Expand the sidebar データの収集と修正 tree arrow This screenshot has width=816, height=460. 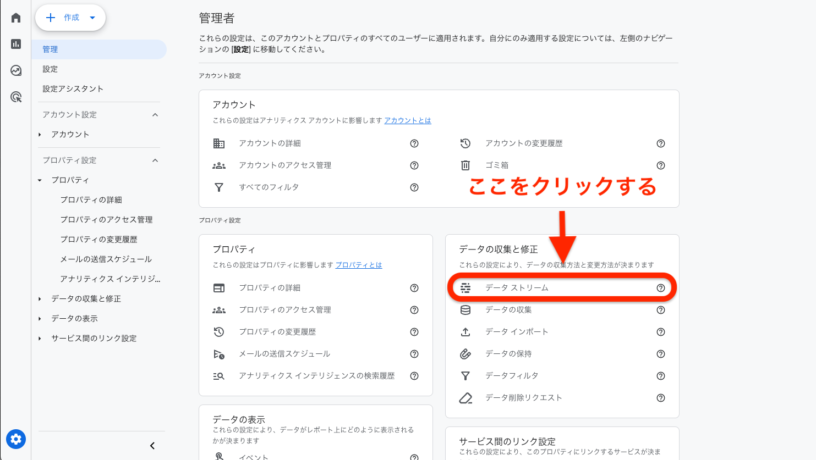pyautogui.click(x=40, y=299)
